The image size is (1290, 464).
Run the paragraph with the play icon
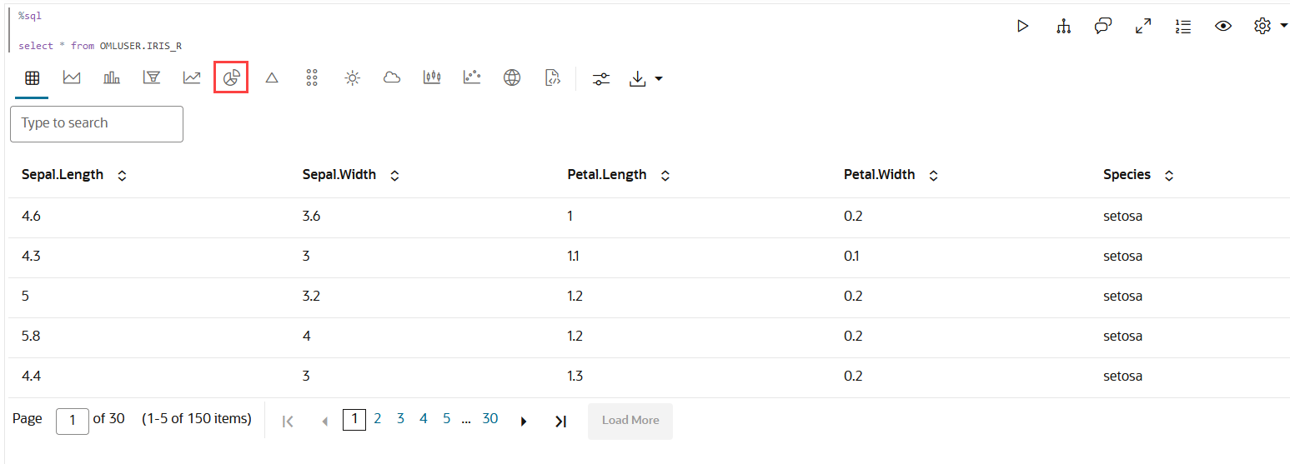(1022, 26)
